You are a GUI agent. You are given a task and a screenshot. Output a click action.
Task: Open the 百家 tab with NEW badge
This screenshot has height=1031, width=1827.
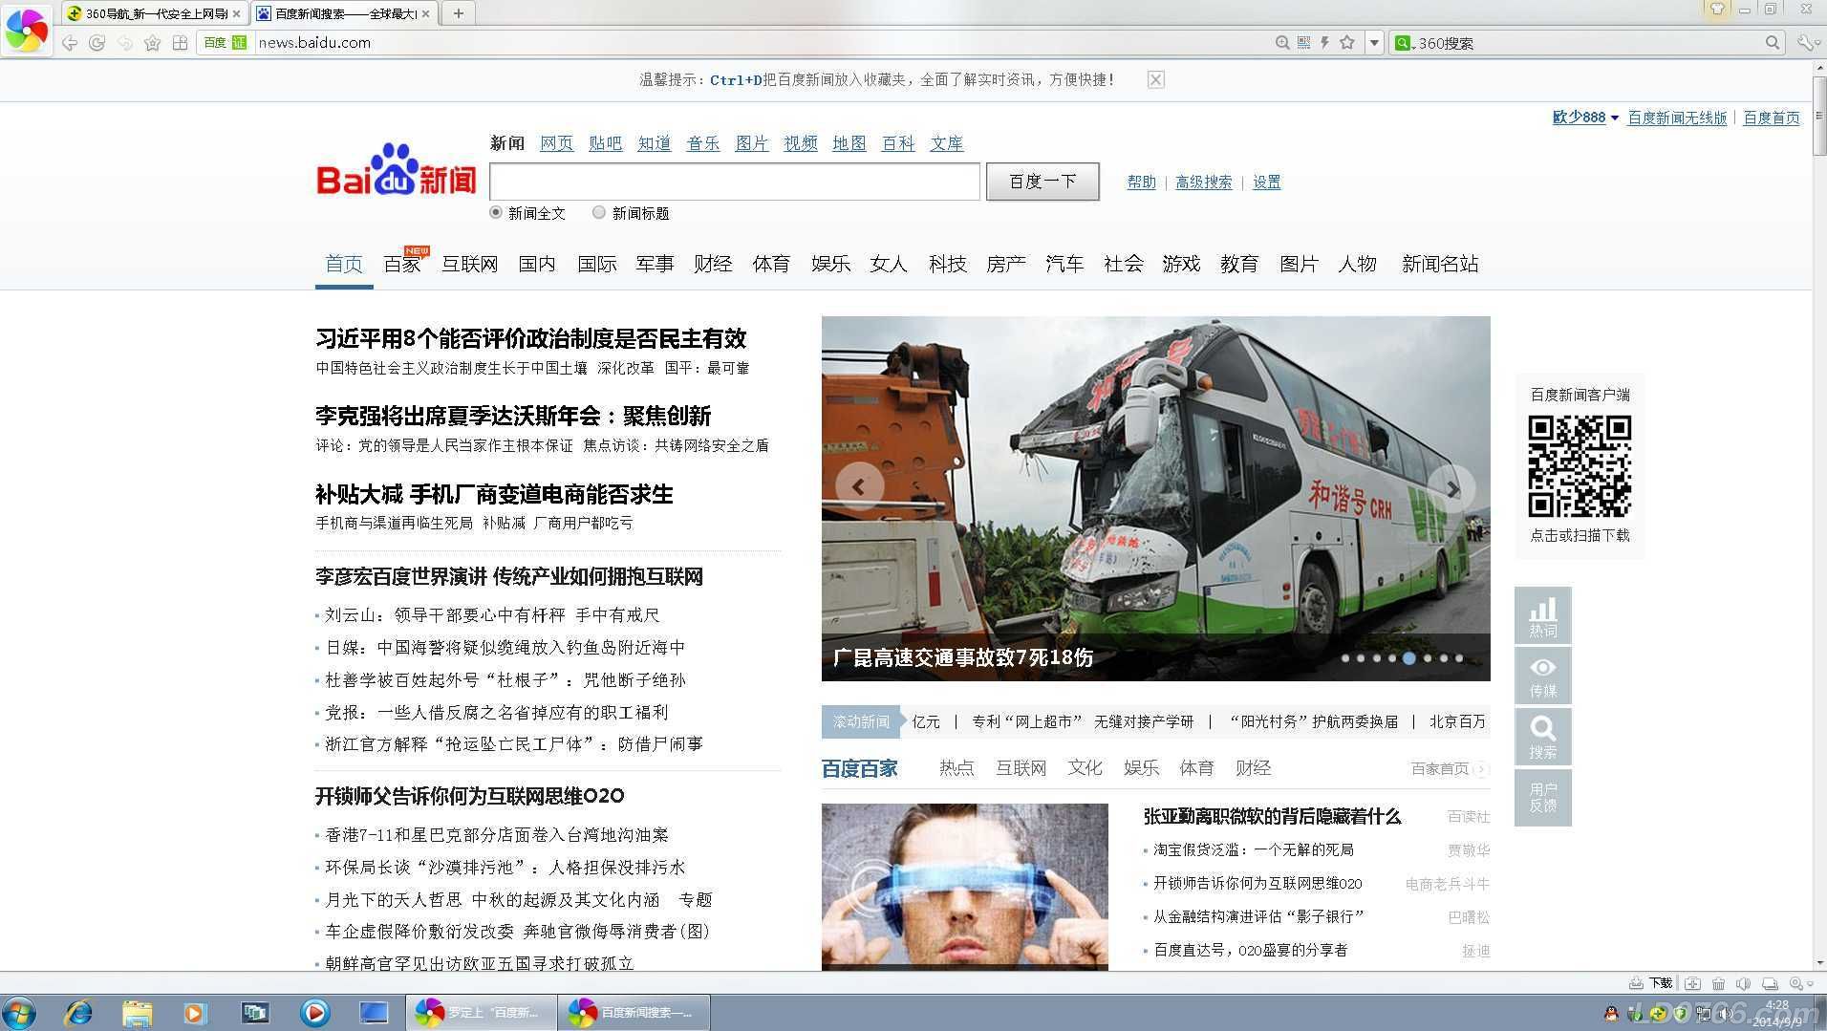click(x=402, y=263)
